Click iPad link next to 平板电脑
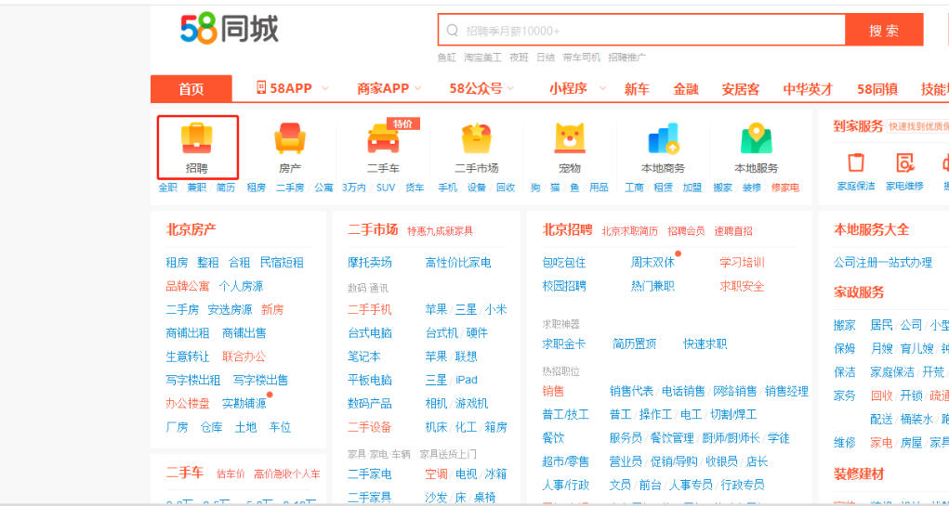Viewport: 949px width, 506px height. [467, 381]
